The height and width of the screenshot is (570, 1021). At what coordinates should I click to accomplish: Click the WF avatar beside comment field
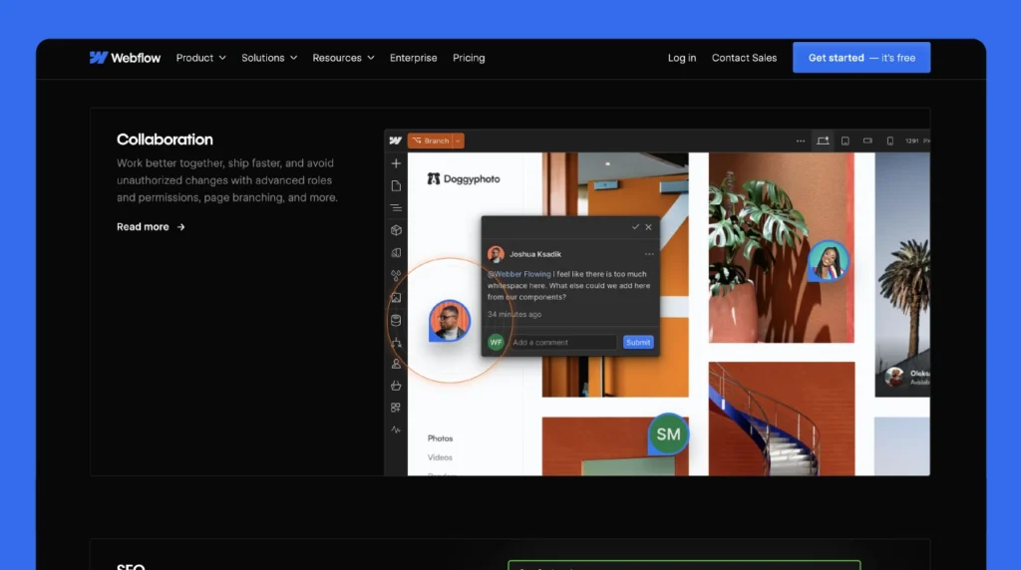(x=497, y=342)
